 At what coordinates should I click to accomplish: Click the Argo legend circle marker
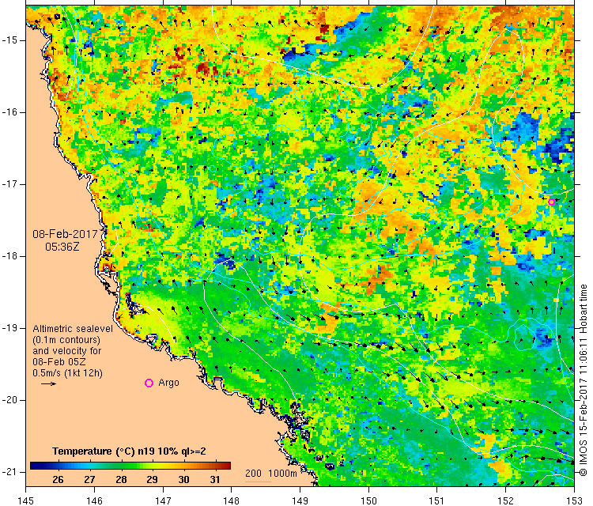tap(149, 383)
